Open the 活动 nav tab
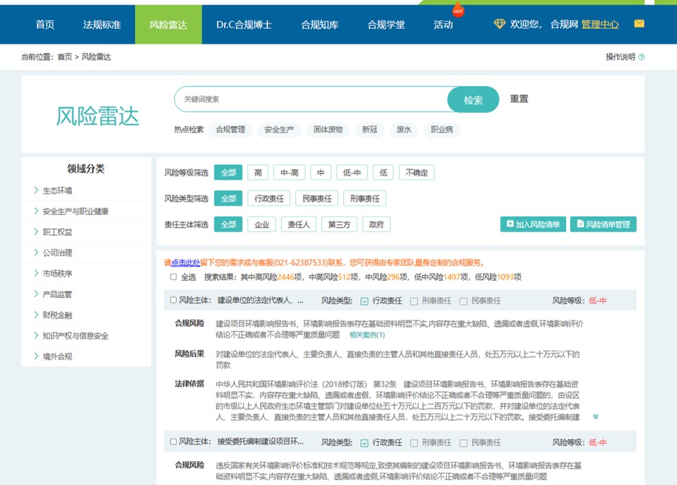This screenshot has width=677, height=485. tap(443, 25)
